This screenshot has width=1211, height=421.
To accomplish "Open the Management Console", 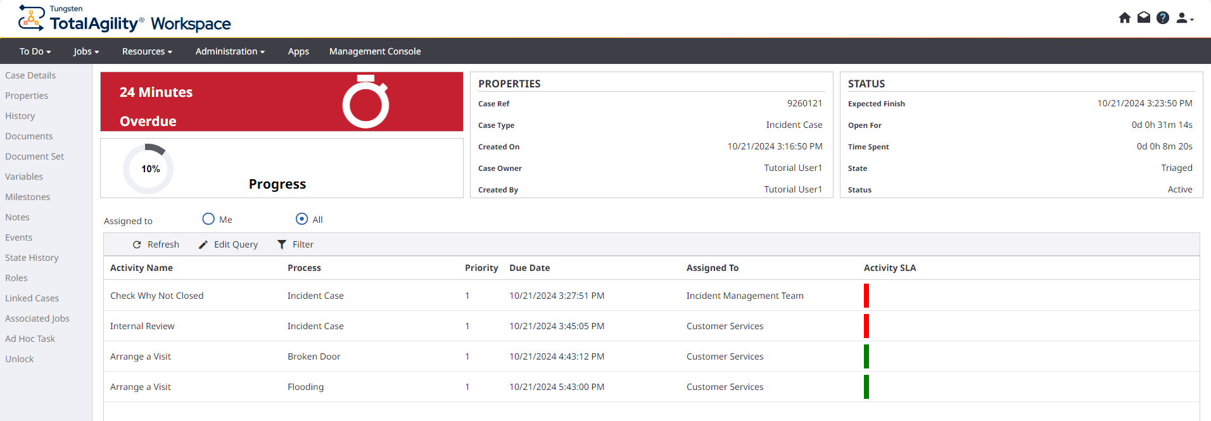I will point(375,51).
